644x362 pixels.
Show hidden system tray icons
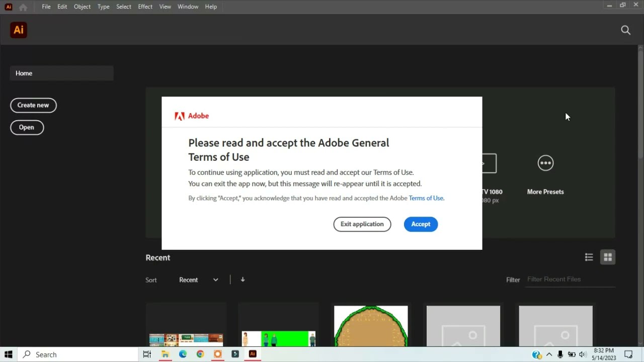549,354
